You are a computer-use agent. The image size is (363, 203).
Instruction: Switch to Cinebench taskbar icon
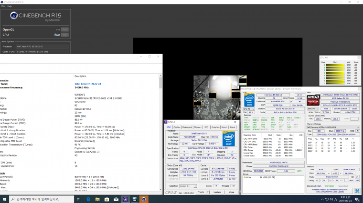(144, 199)
